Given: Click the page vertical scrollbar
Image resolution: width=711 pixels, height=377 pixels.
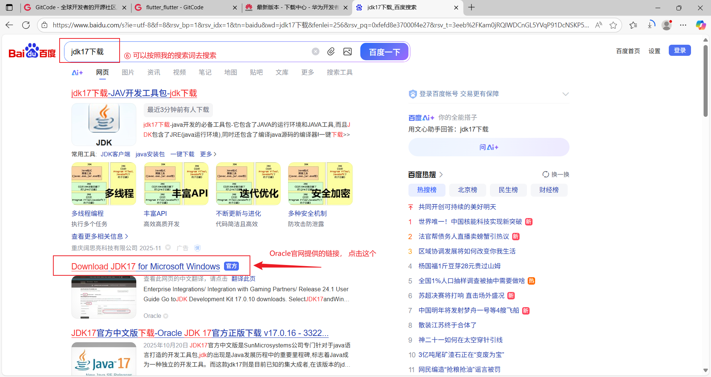Looking at the screenshot, I should pyautogui.click(x=705, y=81).
